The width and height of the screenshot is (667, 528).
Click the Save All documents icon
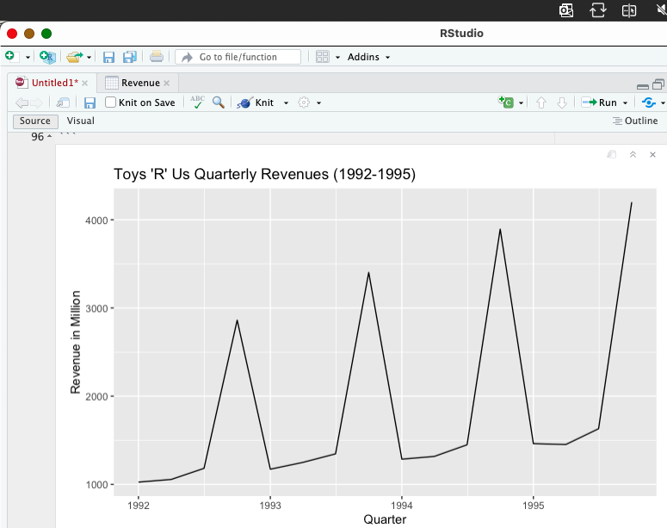tap(130, 57)
